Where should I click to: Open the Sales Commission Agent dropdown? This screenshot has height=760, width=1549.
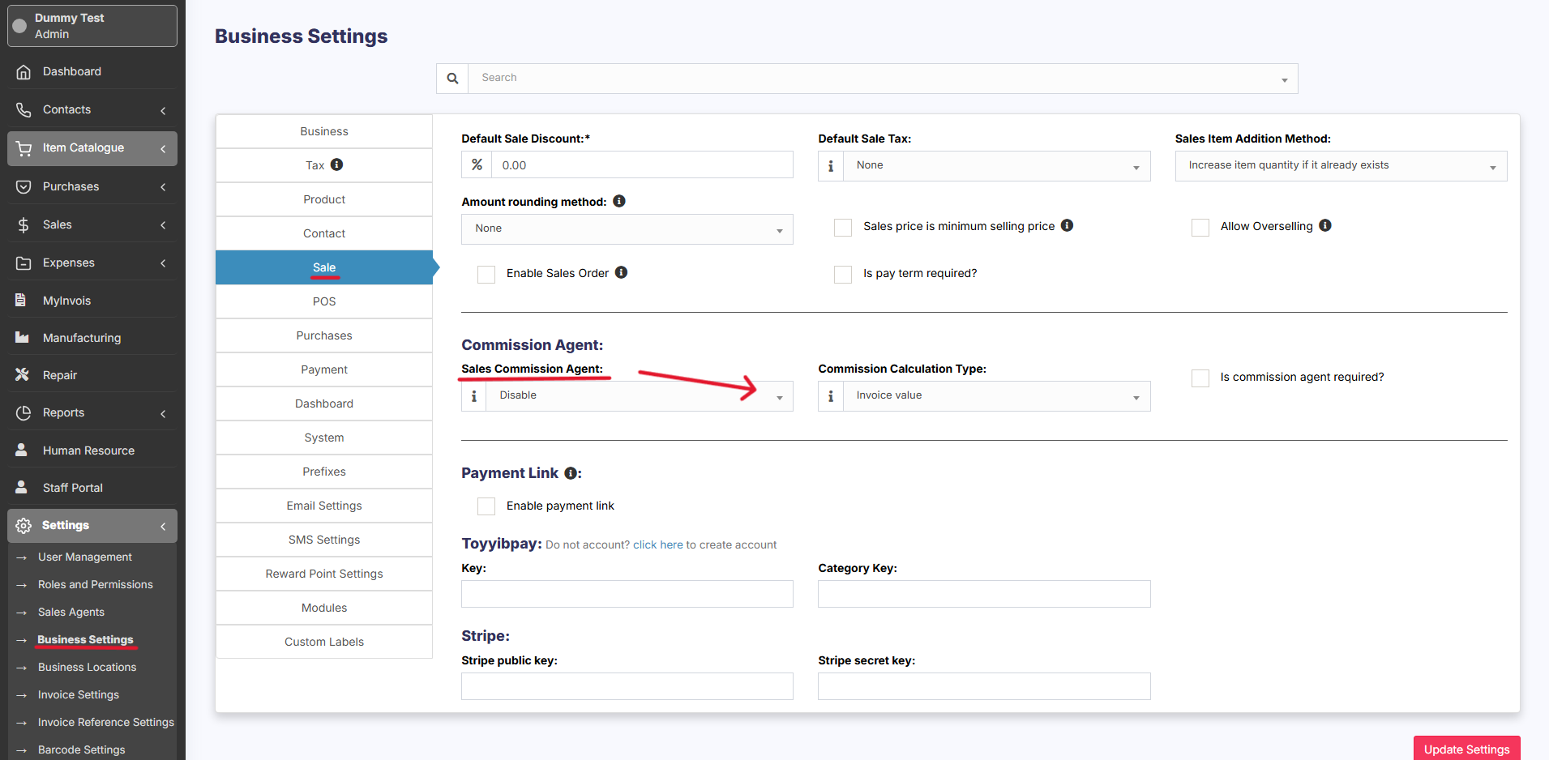(x=639, y=396)
